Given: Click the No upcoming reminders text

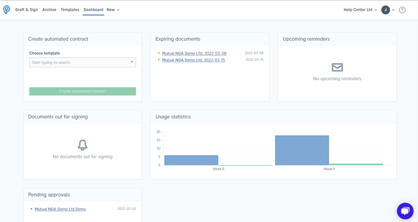Looking at the screenshot, I should point(337,79).
